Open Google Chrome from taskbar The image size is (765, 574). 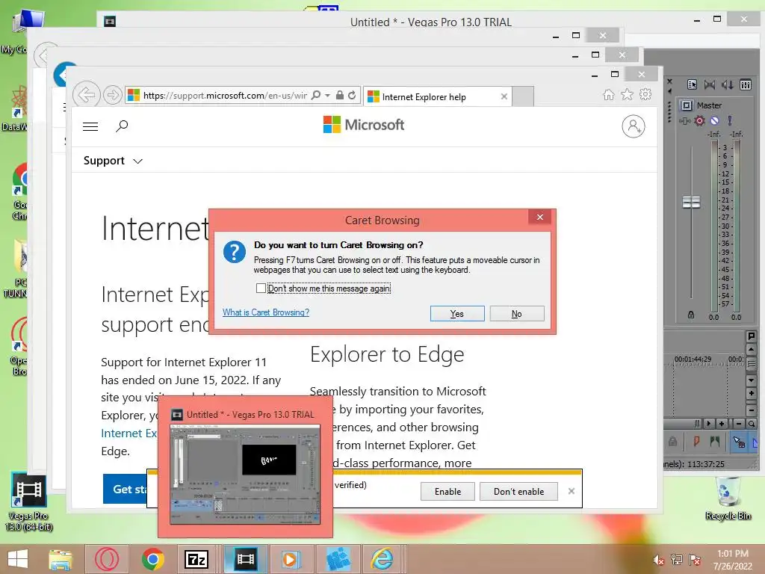pyautogui.click(x=152, y=559)
